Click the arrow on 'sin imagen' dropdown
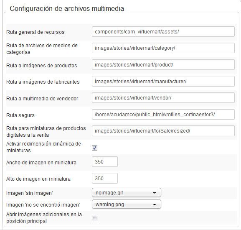 pyautogui.click(x=155, y=193)
